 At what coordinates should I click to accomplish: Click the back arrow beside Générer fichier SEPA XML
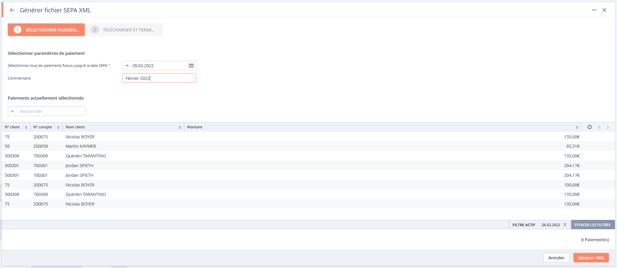[12, 10]
